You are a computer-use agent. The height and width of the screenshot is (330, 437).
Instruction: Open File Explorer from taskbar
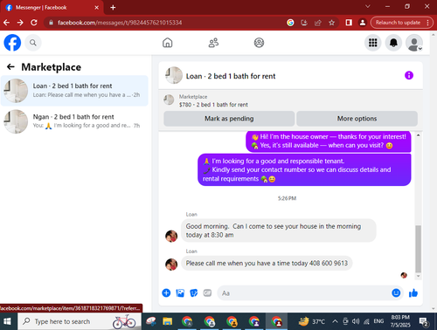point(168,321)
